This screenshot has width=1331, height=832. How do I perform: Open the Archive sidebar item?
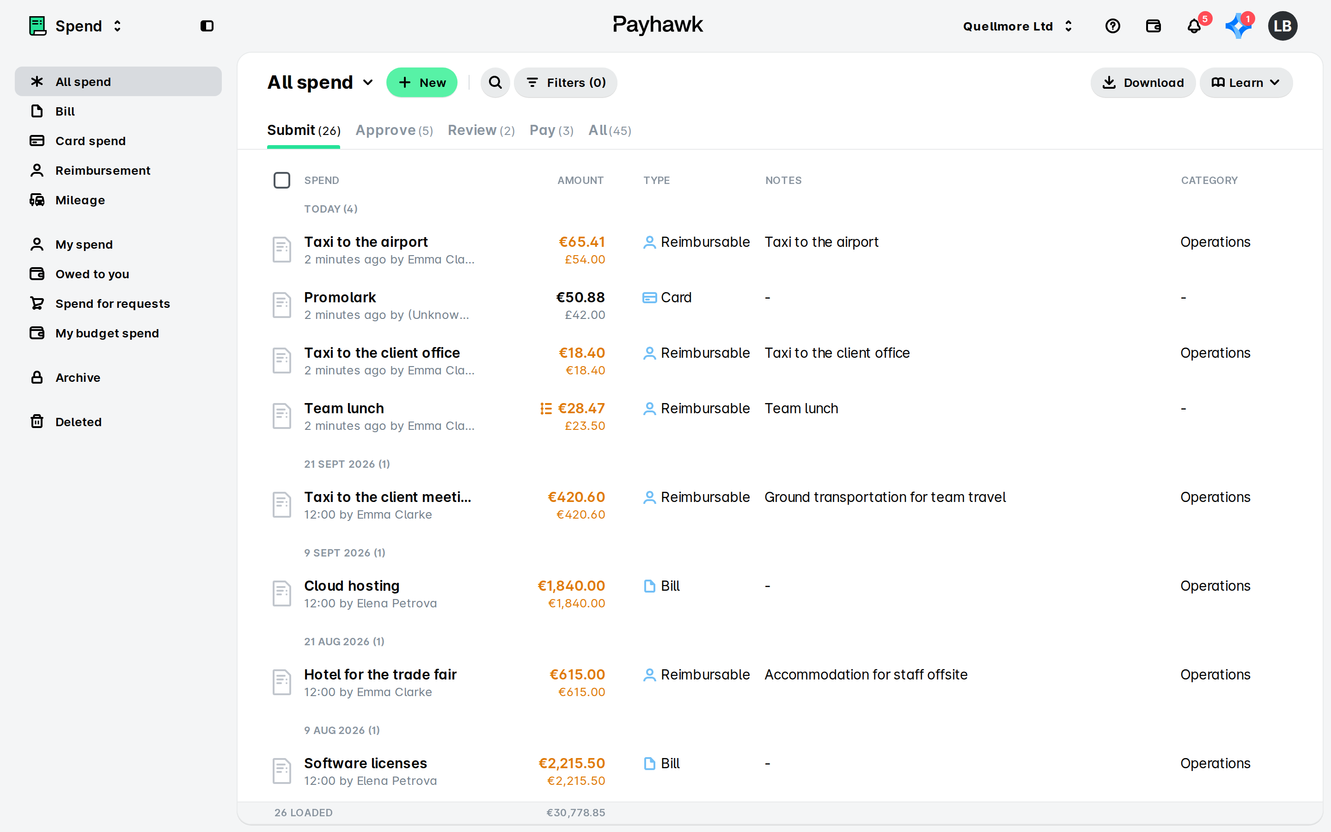pyautogui.click(x=118, y=378)
